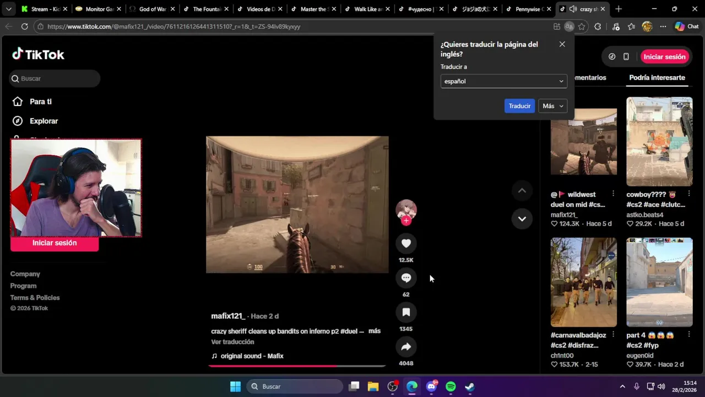Open a new browser tab
The width and height of the screenshot is (705, 397).
(619, 9)
